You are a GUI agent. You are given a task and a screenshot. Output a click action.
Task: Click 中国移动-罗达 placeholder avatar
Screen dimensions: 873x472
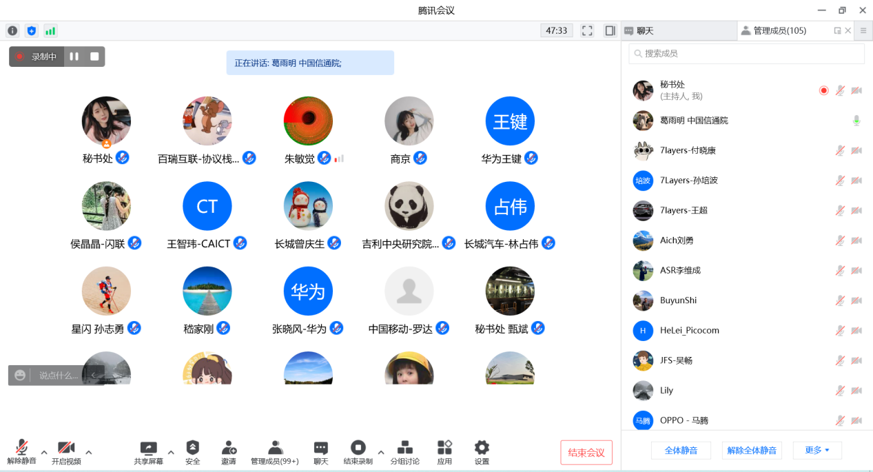coord(409,291)
